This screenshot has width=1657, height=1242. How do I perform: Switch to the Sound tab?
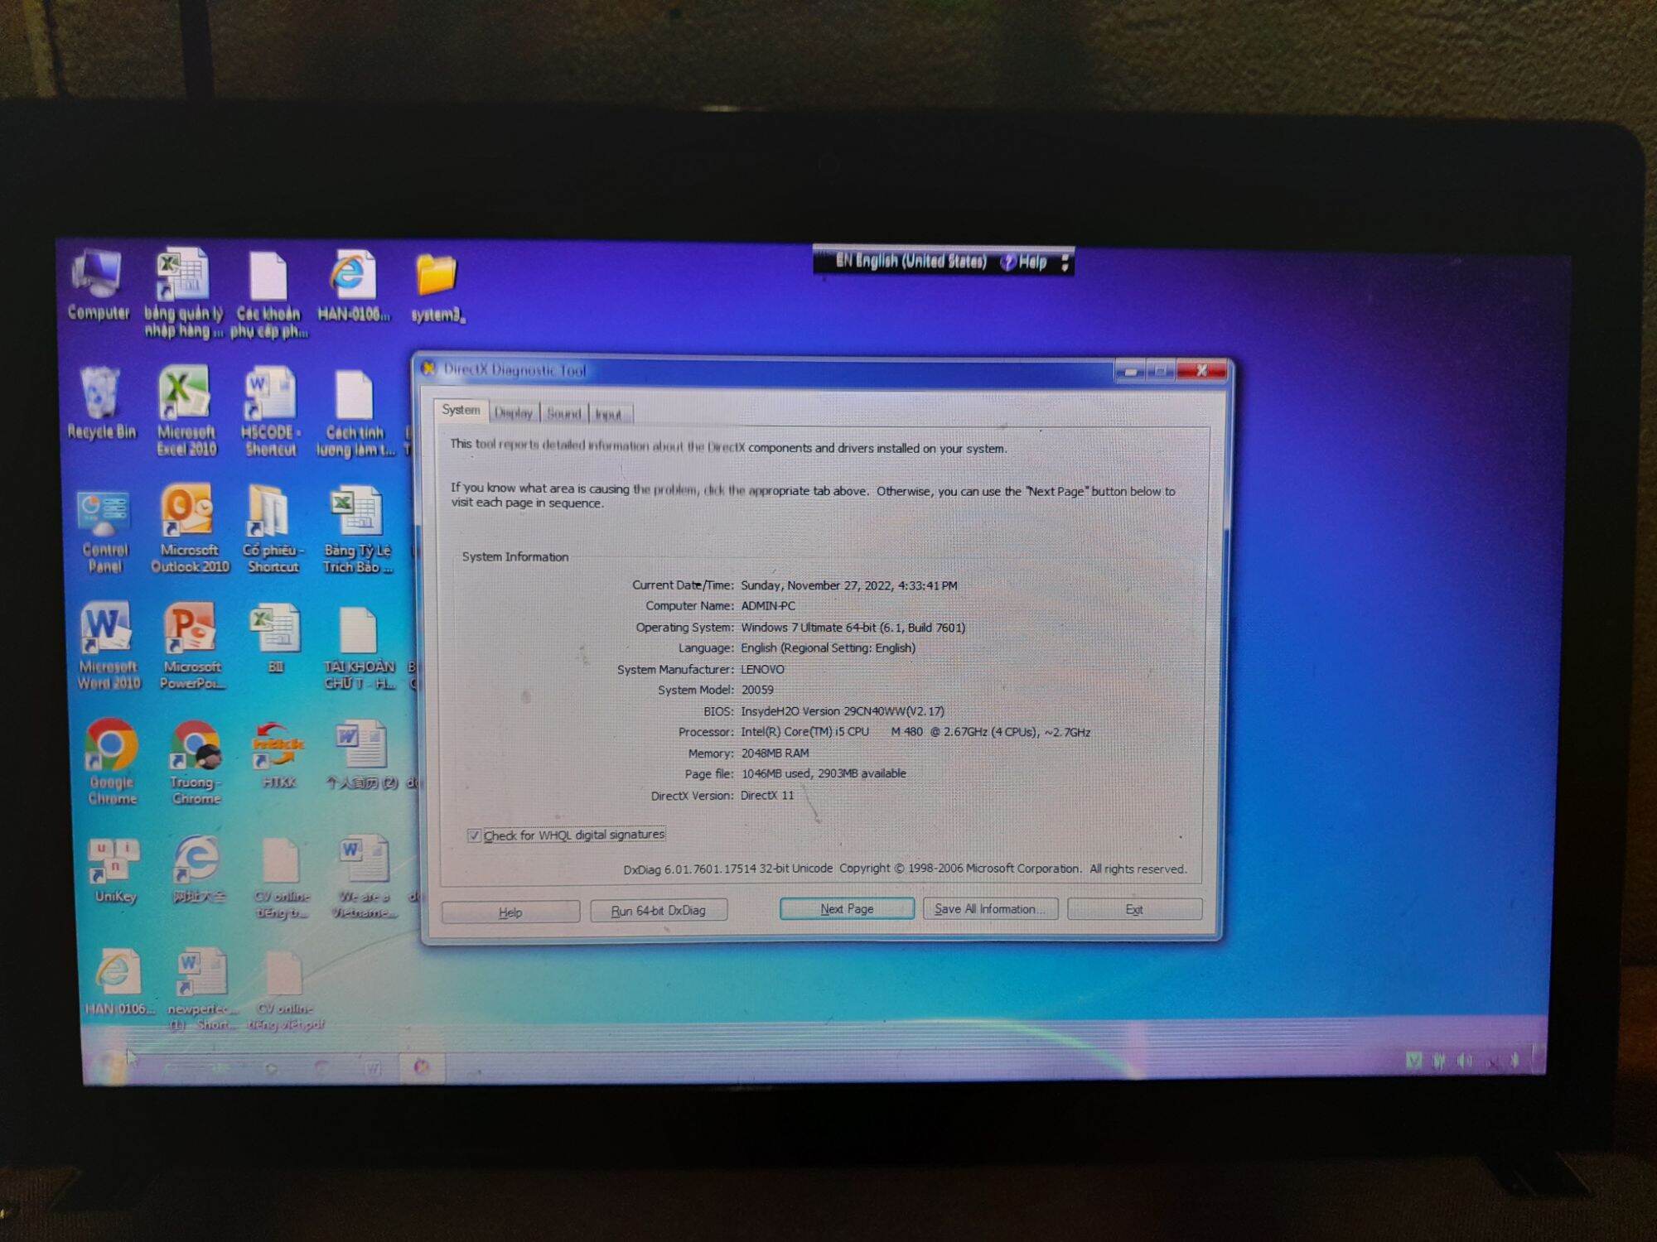coord(563,413)
